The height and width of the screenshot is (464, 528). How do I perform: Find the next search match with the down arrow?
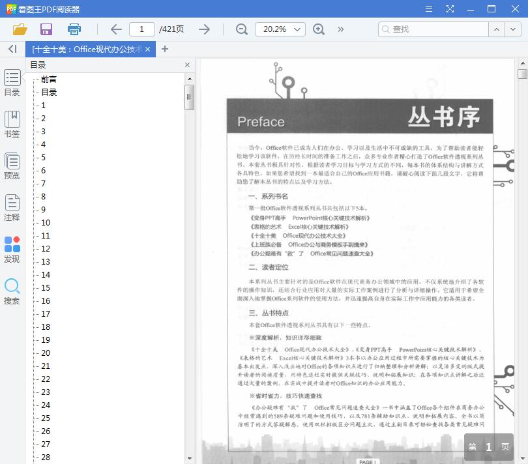[x=512, y=29]
